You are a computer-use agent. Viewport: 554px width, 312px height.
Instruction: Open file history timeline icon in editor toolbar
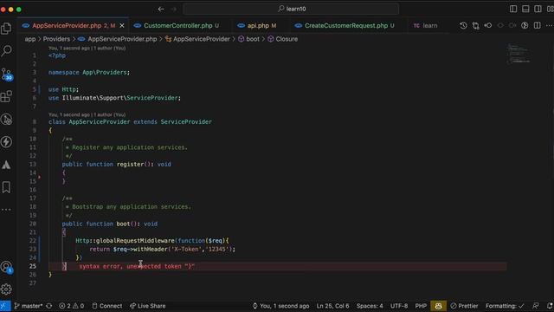click(463, 25)
